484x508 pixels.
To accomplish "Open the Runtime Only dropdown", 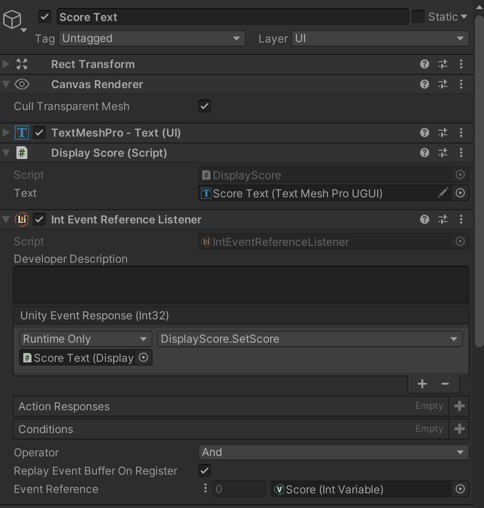I will pyautogui.click(x=85, y=339).
